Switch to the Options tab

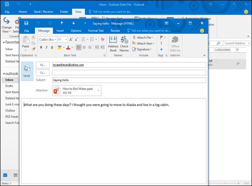point(76,31)
